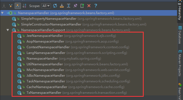183x100 pixels.
Task: Click class icon of AopNamespaceHandler
Action: [19, 41]
